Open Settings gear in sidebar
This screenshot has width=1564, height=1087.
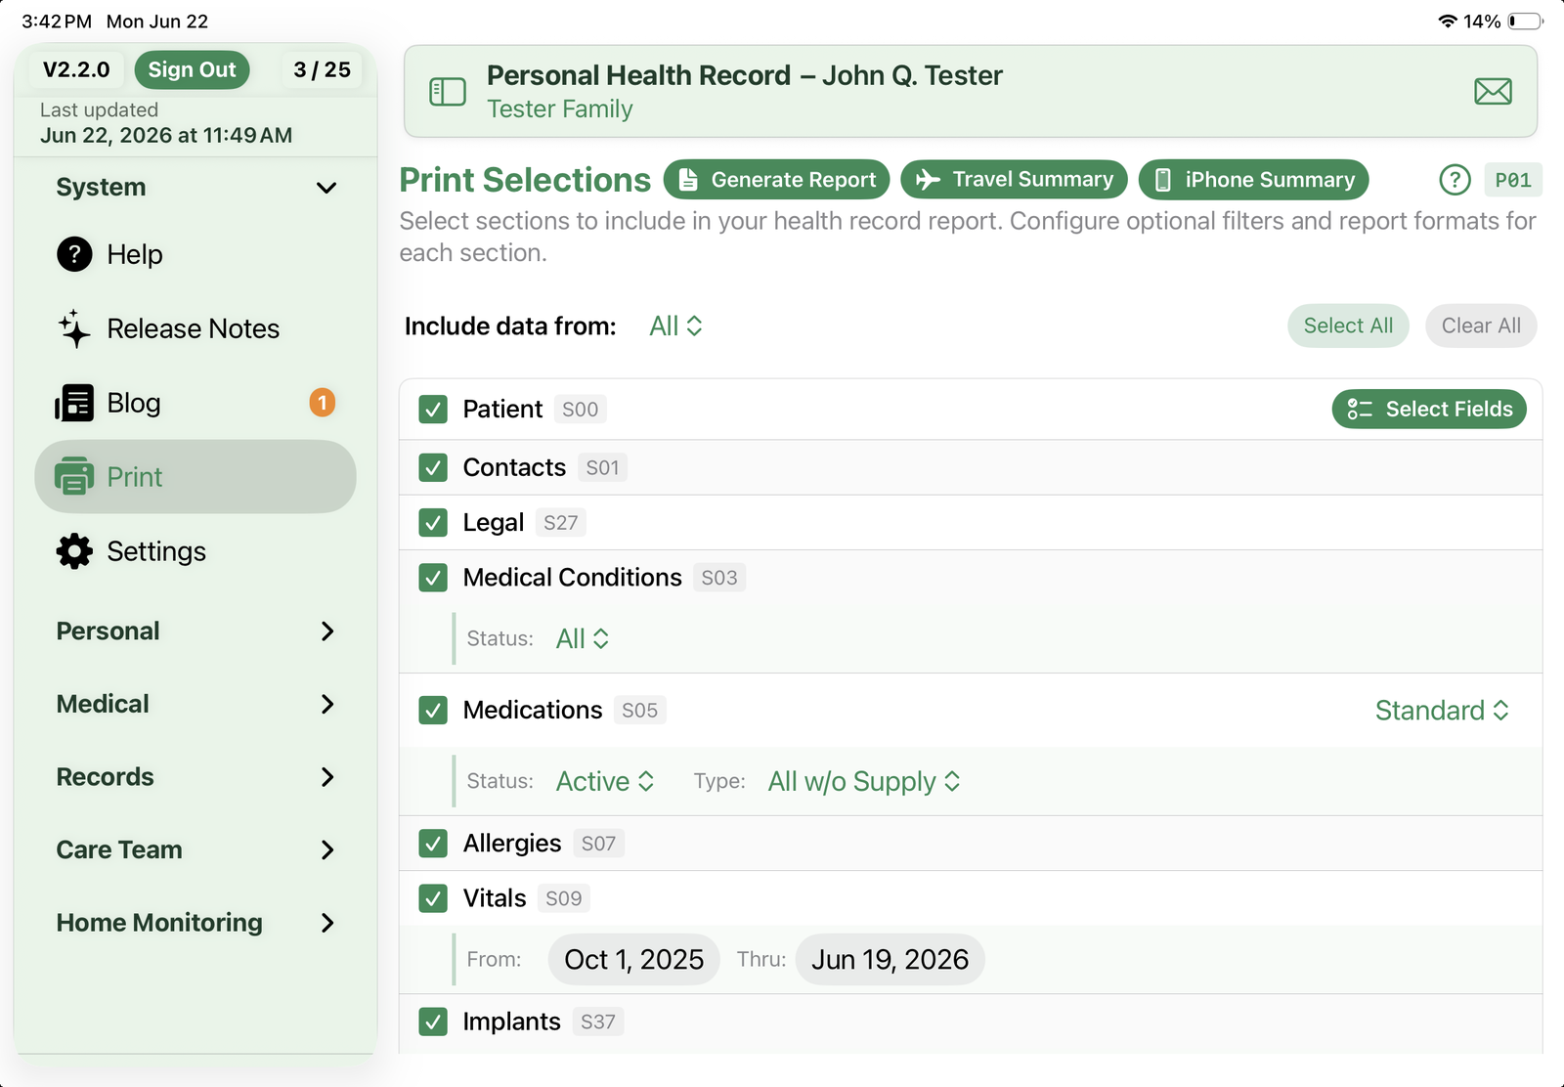(74, 551)
